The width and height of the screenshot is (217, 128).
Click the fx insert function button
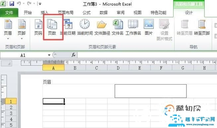pyautogui.click(x=73, y=55)
